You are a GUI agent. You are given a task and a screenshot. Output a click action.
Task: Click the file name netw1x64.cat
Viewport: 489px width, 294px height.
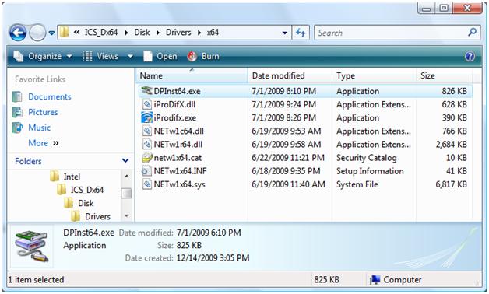(x=178, y=158)
